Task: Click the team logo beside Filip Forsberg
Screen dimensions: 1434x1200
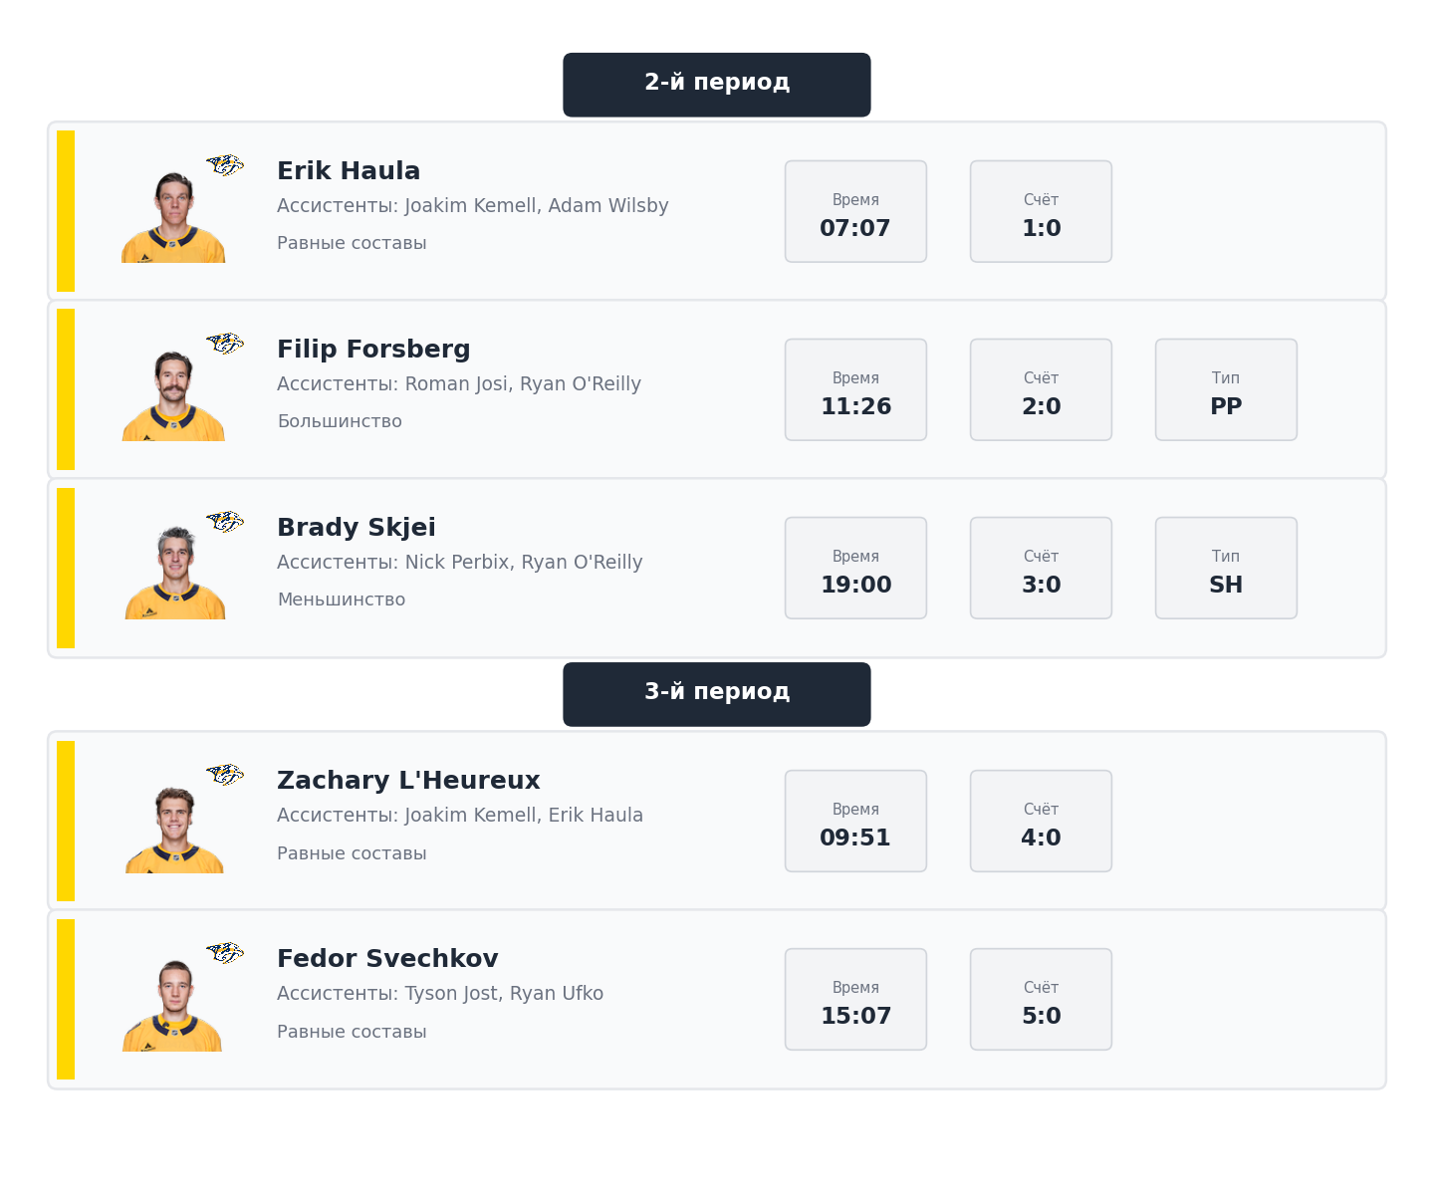Action: tap(225, 344)
